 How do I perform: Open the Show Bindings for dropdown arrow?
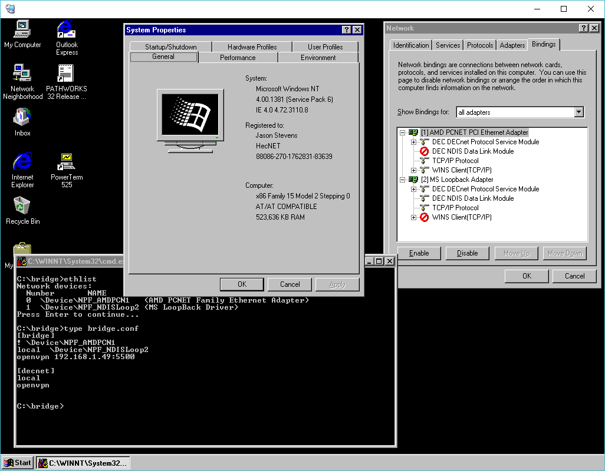[578, 112]
